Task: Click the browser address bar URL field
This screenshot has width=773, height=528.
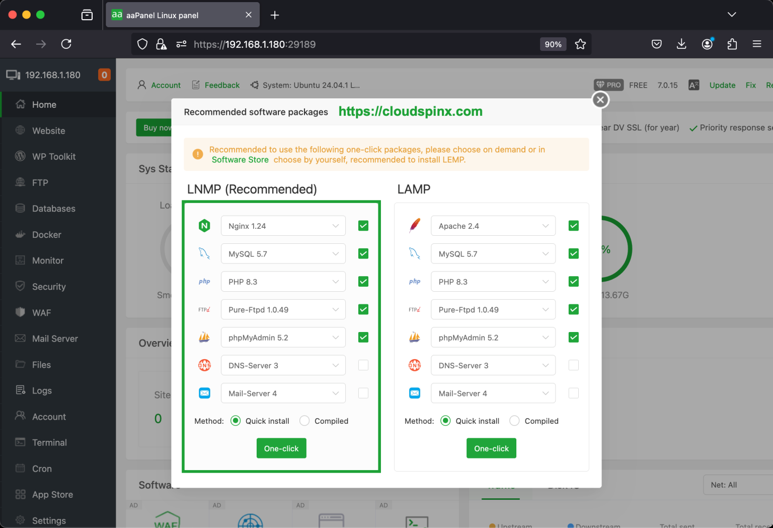Action: click(x=302, y=44)
